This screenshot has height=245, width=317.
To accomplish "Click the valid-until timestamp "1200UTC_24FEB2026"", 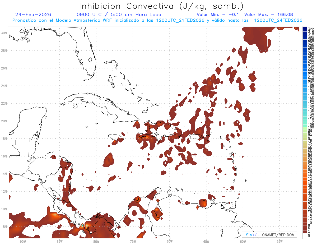I will (x=278, y=20).
